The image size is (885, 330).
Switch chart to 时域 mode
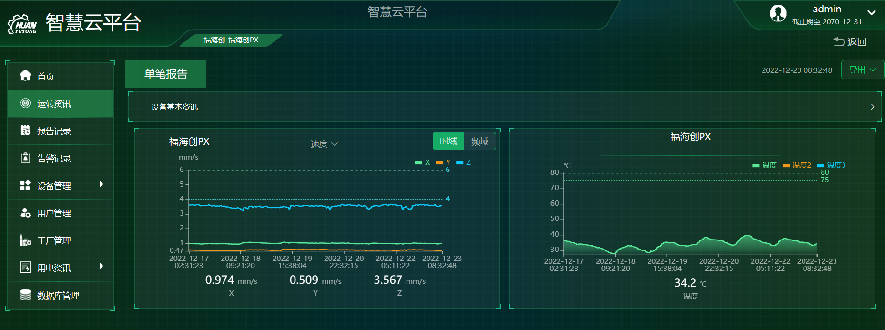448,141
